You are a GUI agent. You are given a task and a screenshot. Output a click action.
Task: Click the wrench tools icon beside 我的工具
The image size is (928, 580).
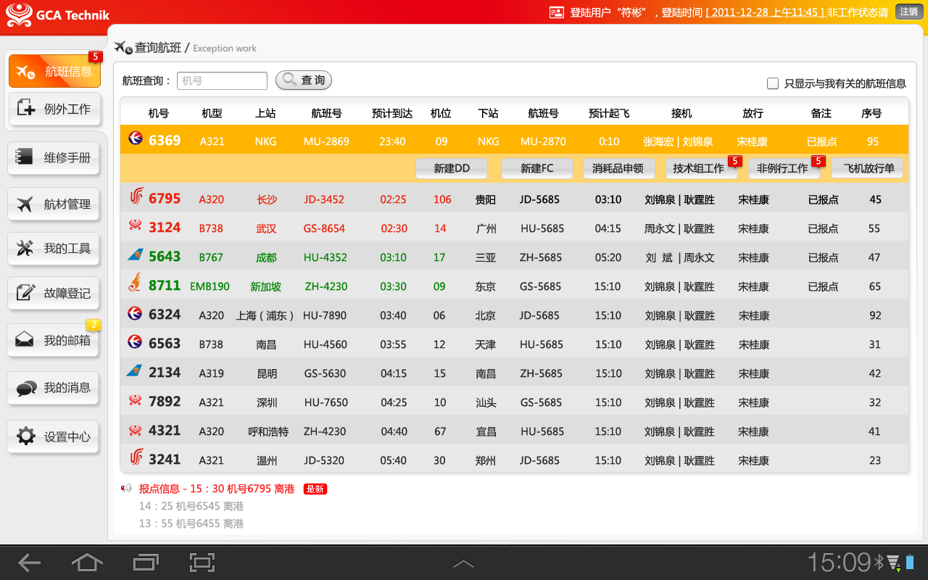[25, 249]
